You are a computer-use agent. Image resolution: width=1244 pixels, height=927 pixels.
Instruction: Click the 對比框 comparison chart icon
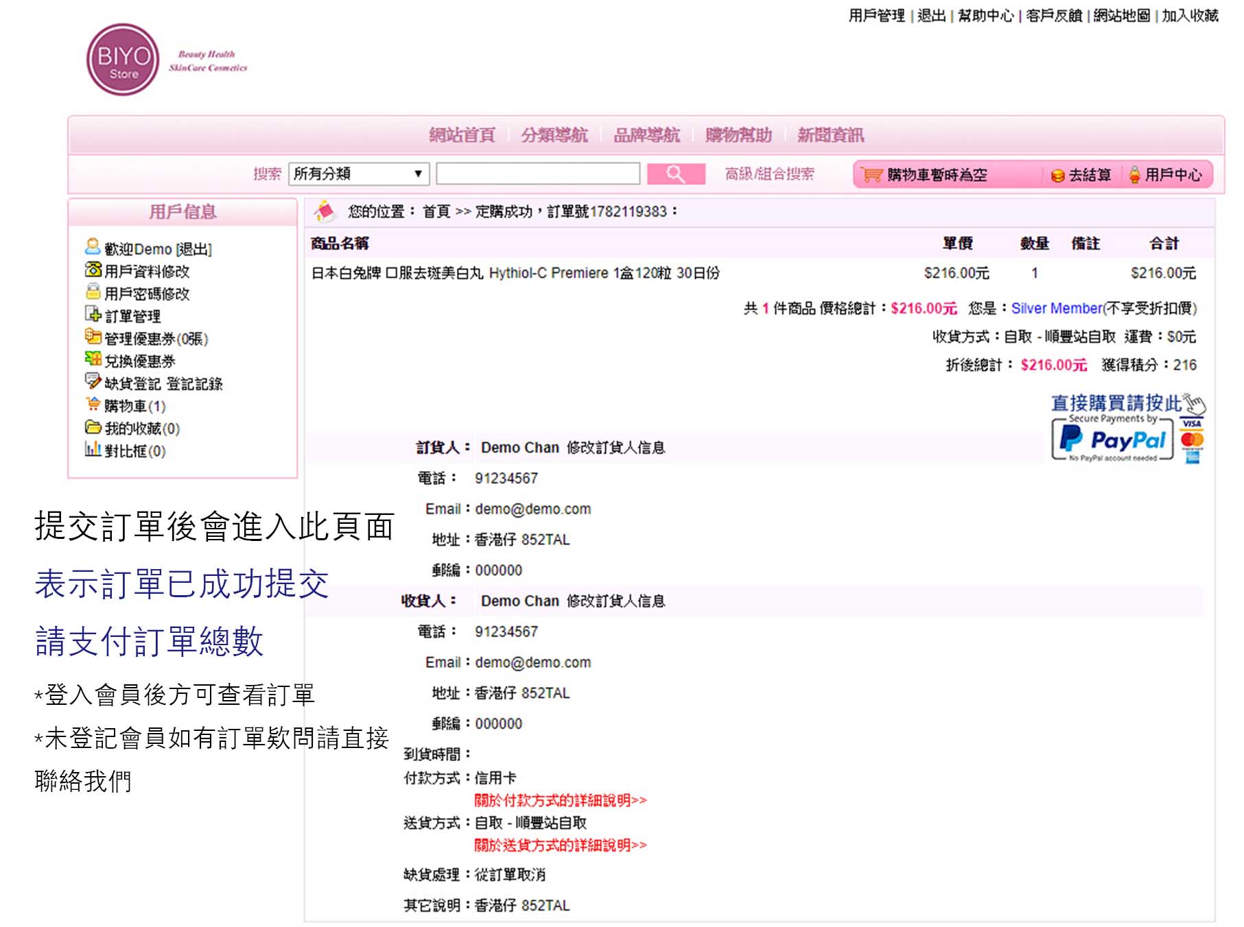tap(93, 450)
